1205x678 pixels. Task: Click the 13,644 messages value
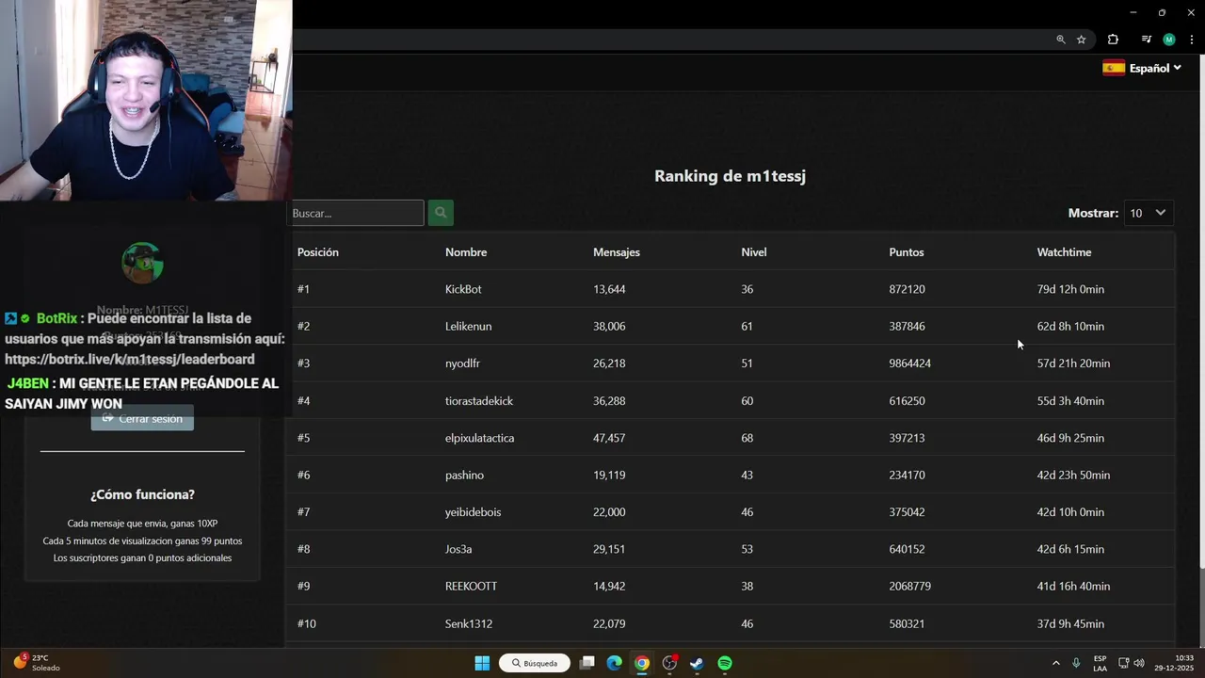point(609,289)
